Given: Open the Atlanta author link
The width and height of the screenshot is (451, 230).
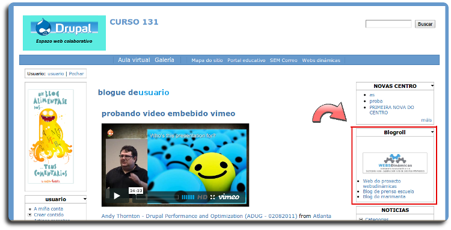Looking at the screenshot, I should click(322, 216).
